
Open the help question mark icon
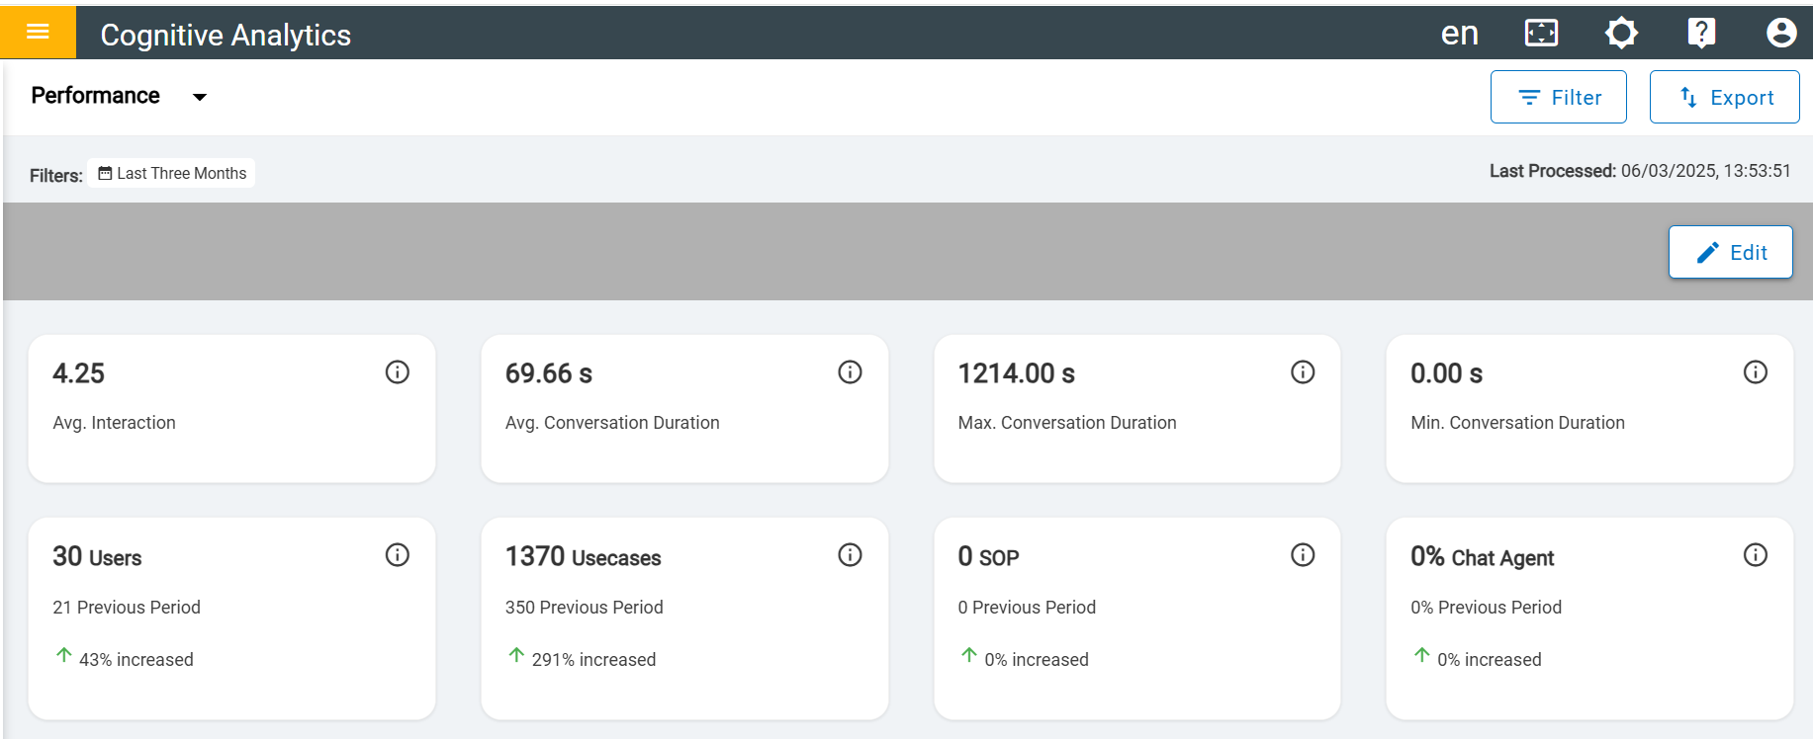1701,33
